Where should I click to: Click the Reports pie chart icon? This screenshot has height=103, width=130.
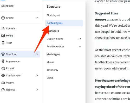pyautogui.click(x=3, y=90)
